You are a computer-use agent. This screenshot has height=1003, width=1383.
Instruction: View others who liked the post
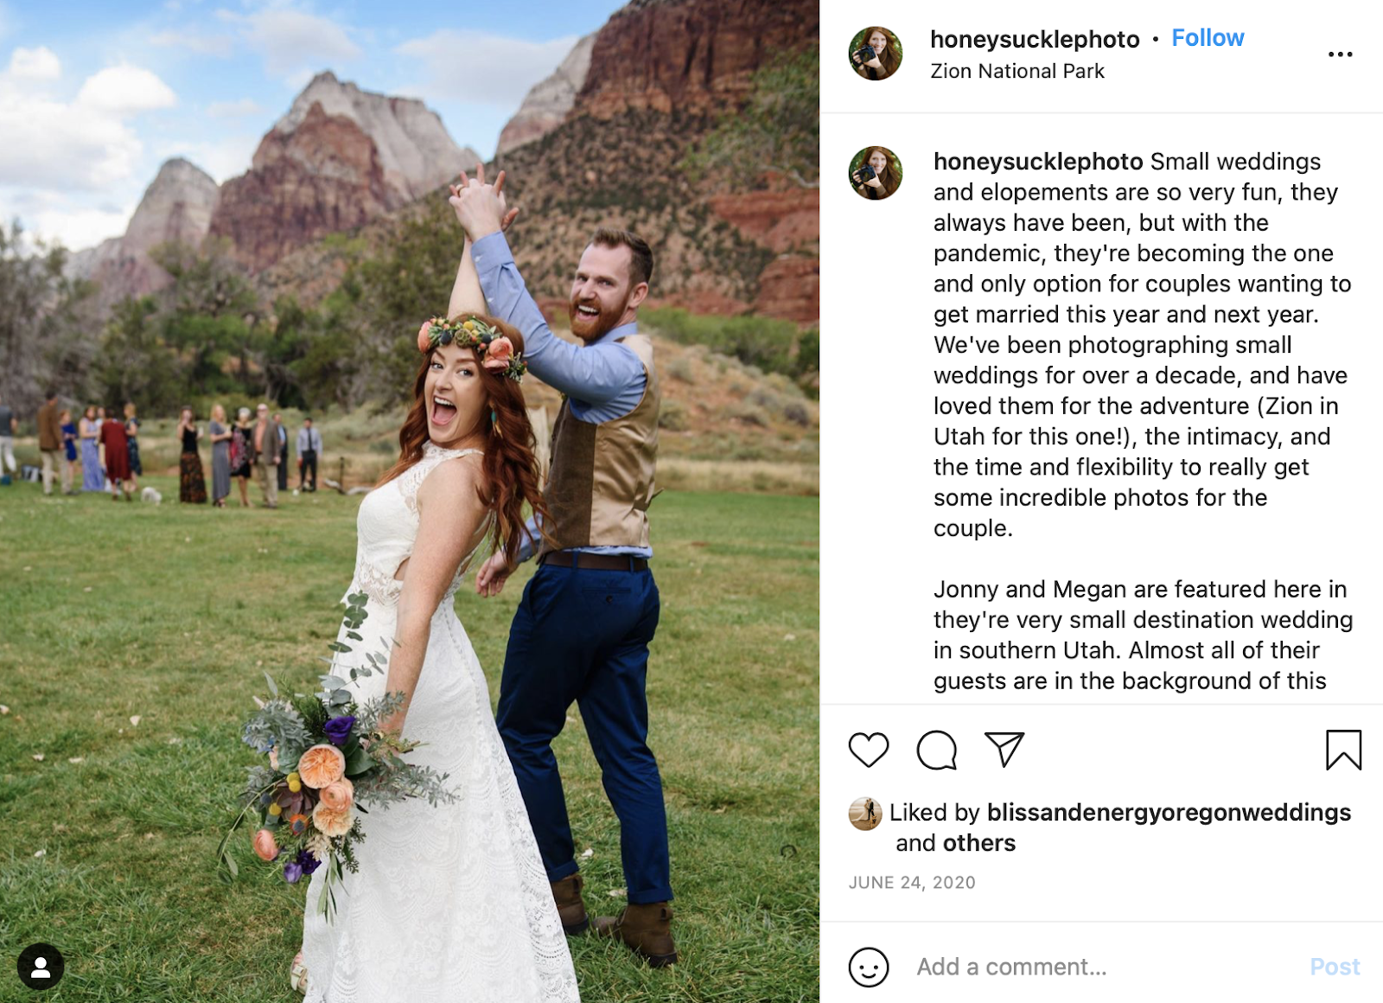(979, 843)
